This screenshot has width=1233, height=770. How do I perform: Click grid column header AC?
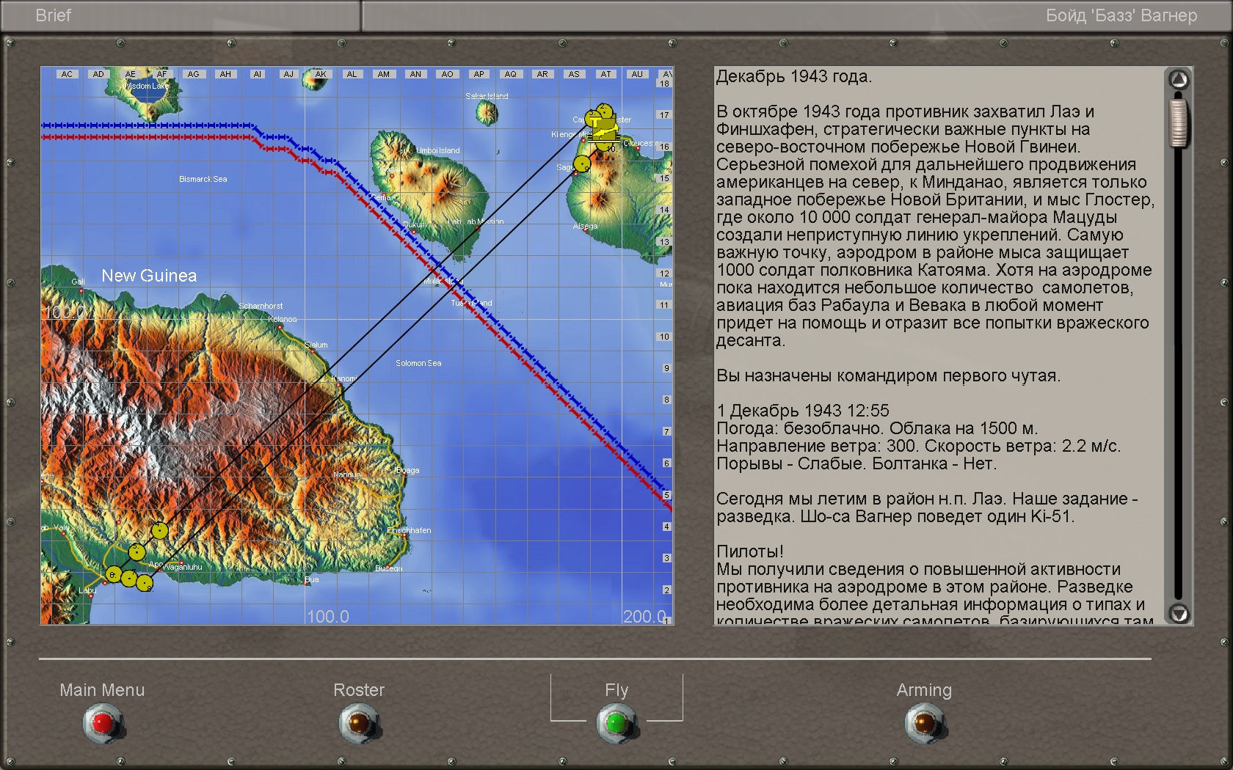67,74
